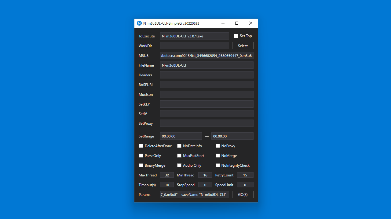The image size is (391, 219).
Task: Click the Timeout(s) value field
Action: [167, 185]
